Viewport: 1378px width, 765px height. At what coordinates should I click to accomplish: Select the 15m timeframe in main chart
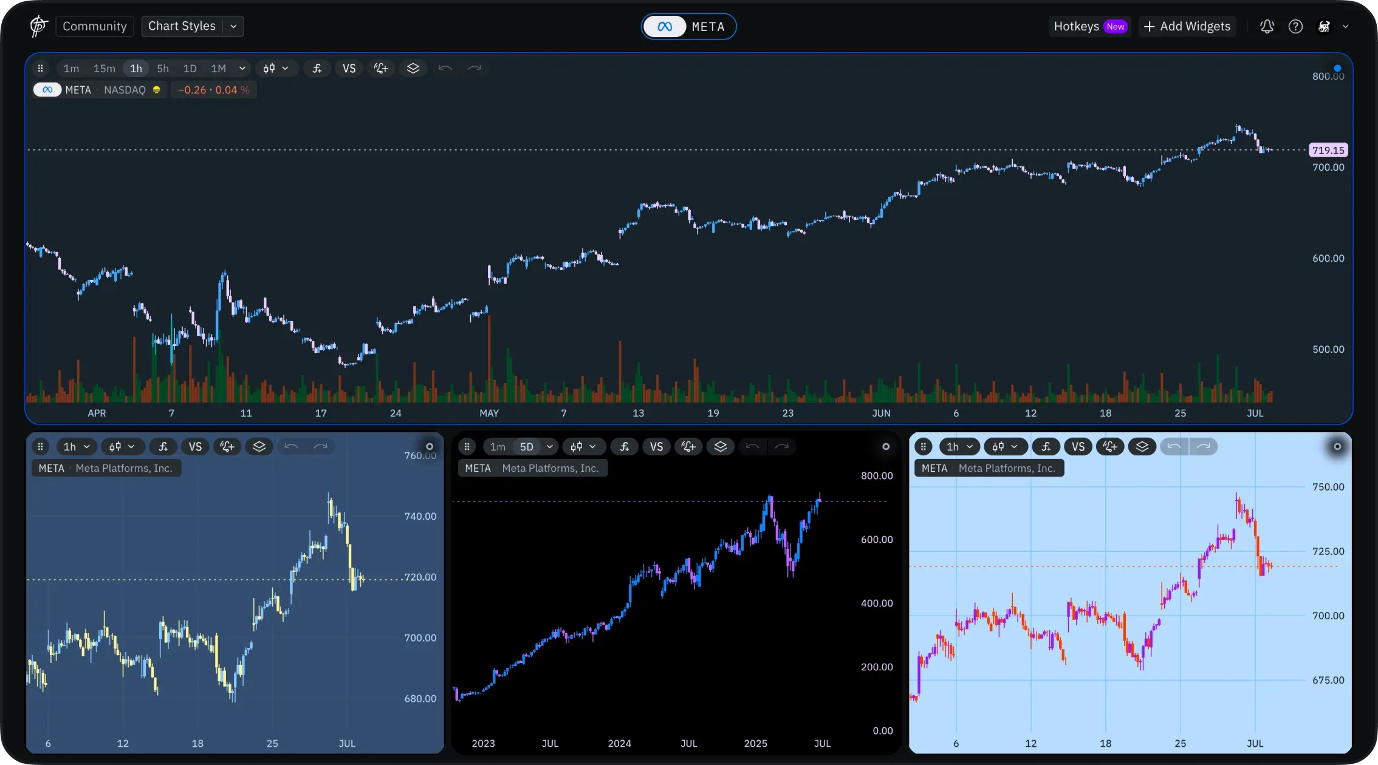click(x=104, y=69)
